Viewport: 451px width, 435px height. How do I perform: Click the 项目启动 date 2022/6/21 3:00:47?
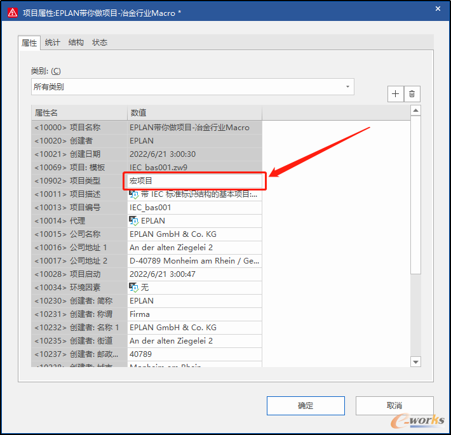[x=195, y=274]
